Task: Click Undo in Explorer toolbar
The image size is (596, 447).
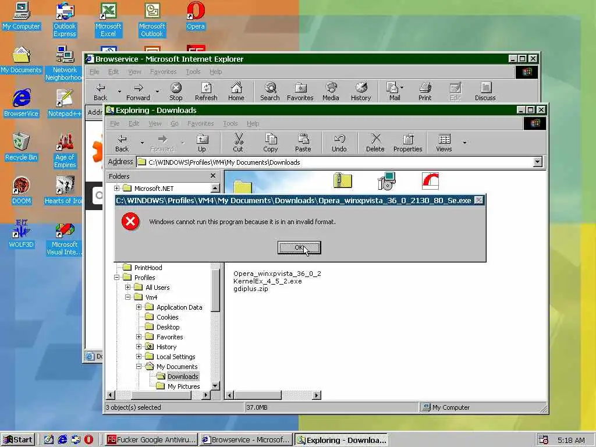Action: click(x=339, y=143)
